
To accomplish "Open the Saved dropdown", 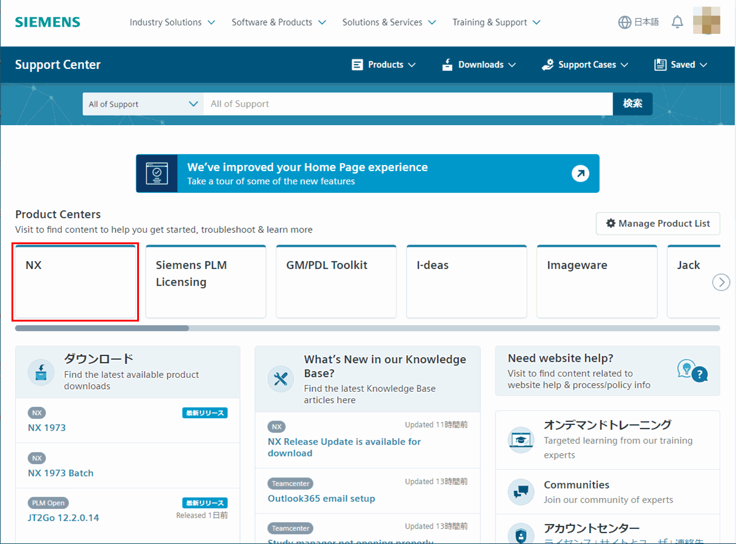I will 681,65.
